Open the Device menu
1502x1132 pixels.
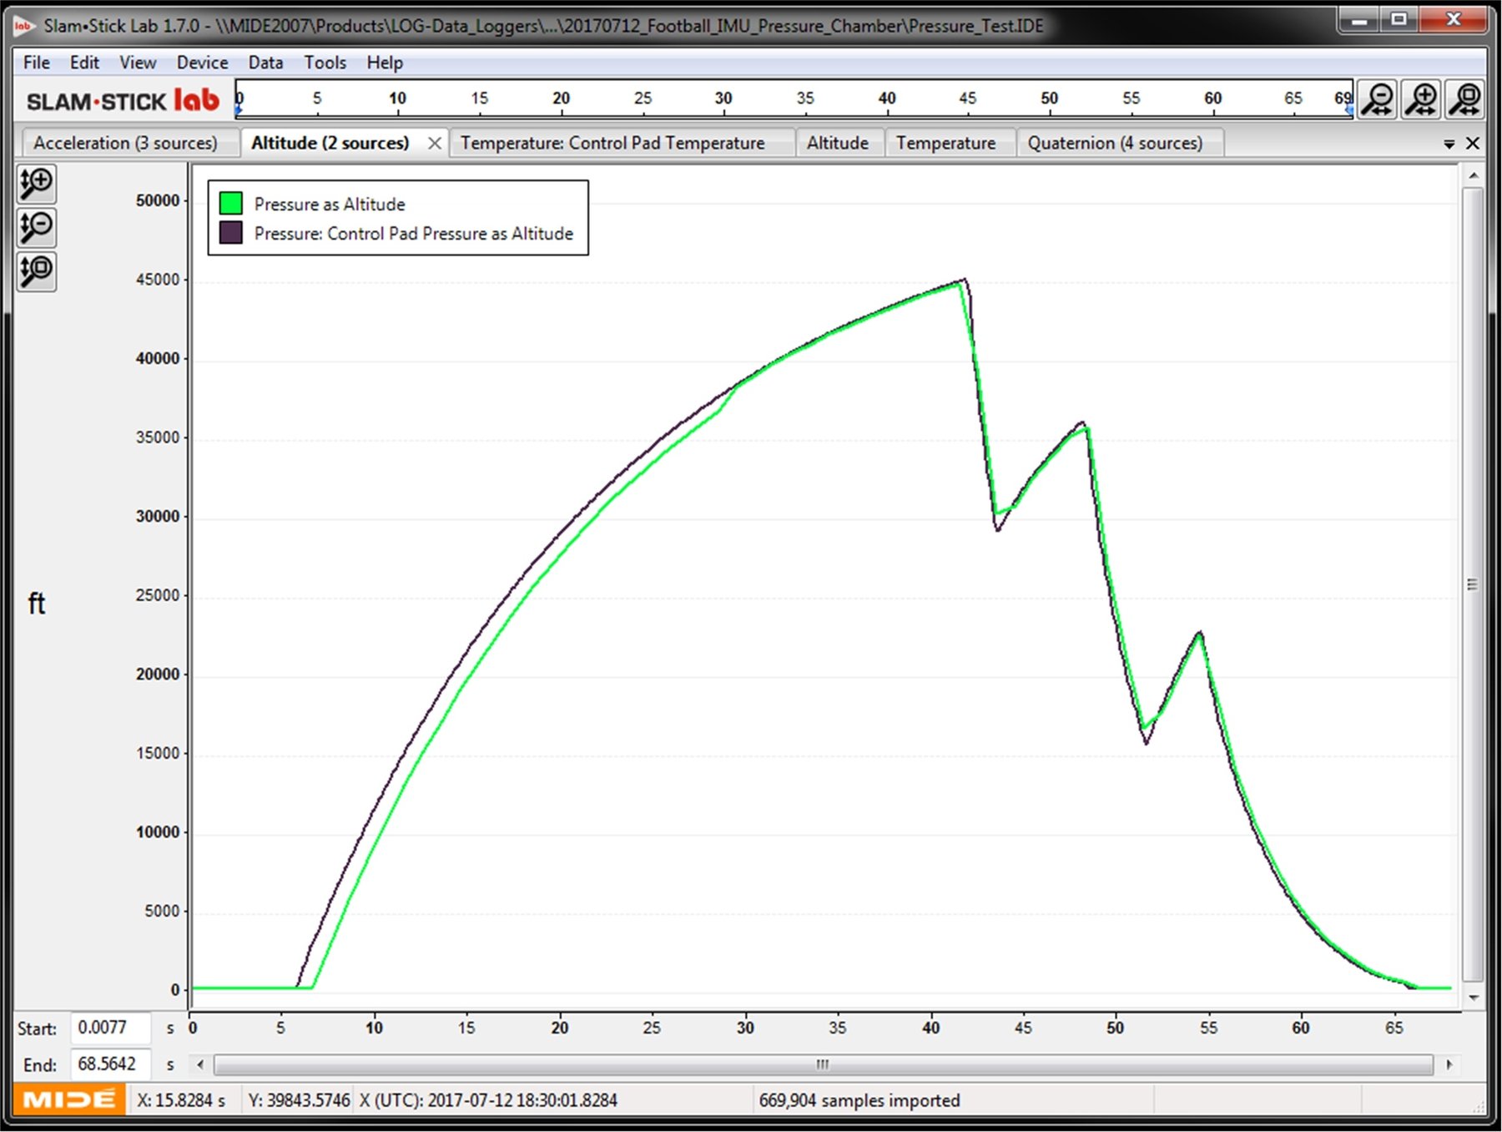202,63
